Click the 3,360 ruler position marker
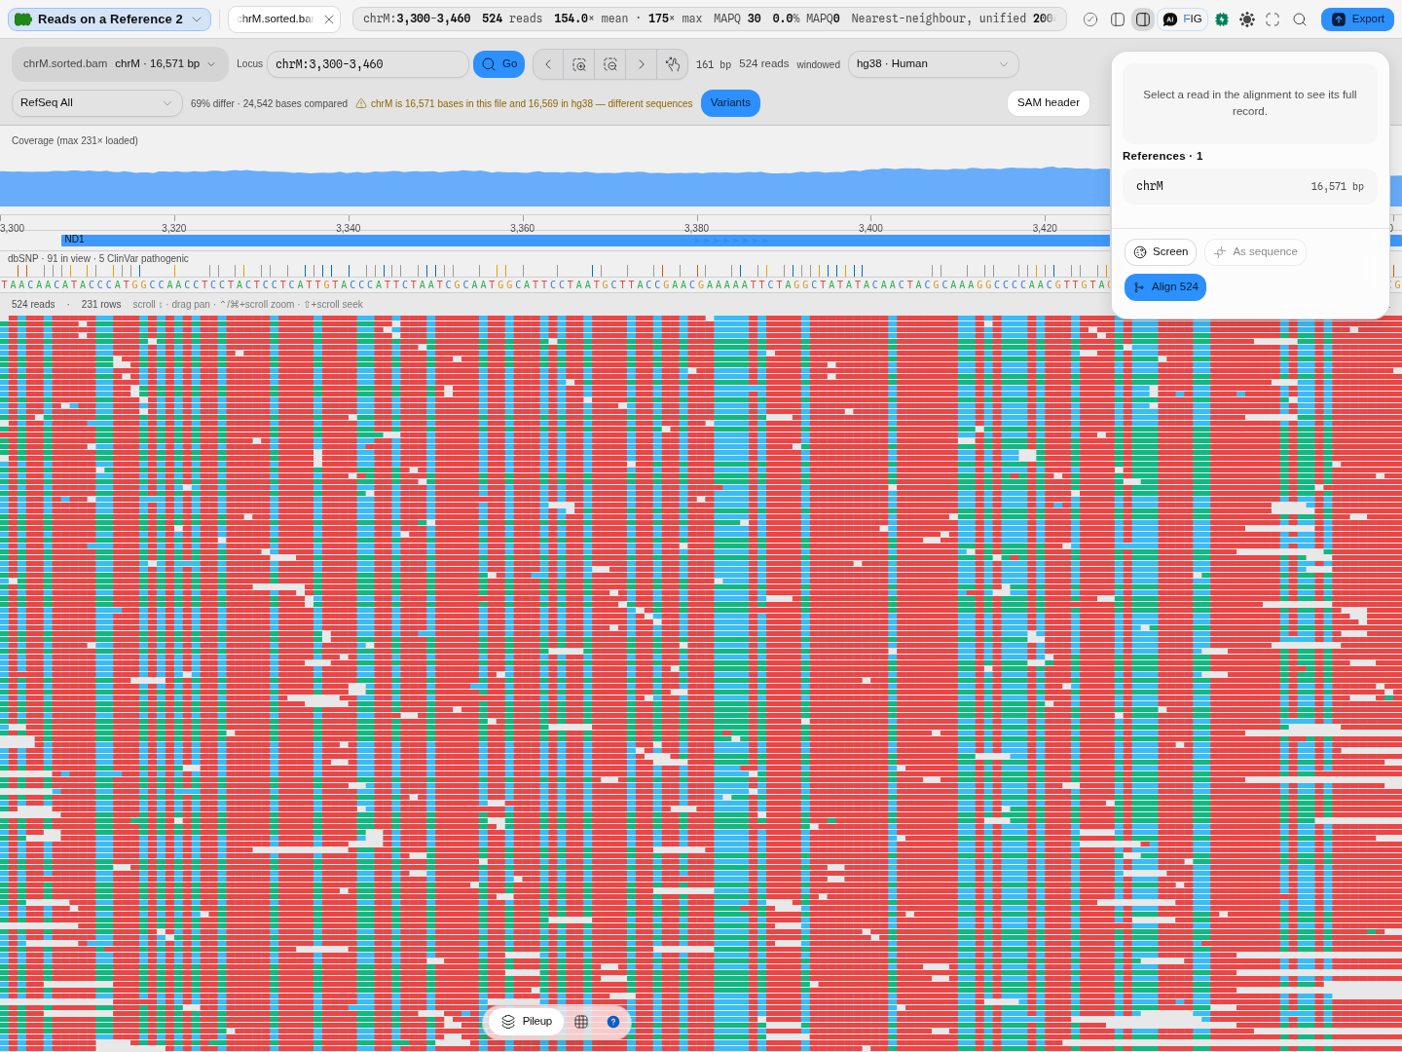The width and height of the screenshot is (1402, 1052). coord(523,228)
